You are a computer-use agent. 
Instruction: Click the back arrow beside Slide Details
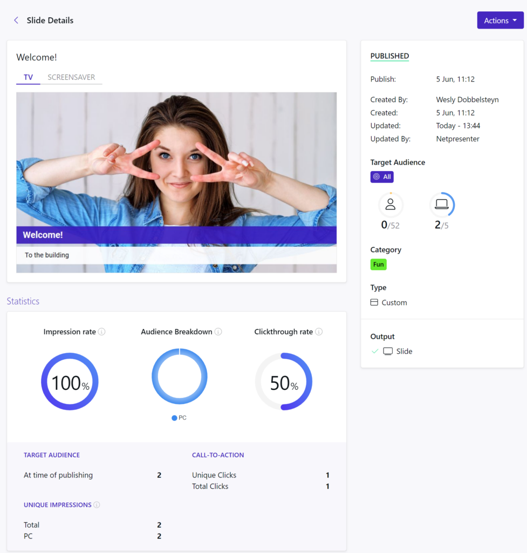tap(16, 21)
